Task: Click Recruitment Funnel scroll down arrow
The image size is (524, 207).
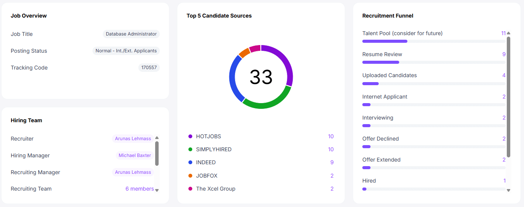Action: tap(508, 190)
